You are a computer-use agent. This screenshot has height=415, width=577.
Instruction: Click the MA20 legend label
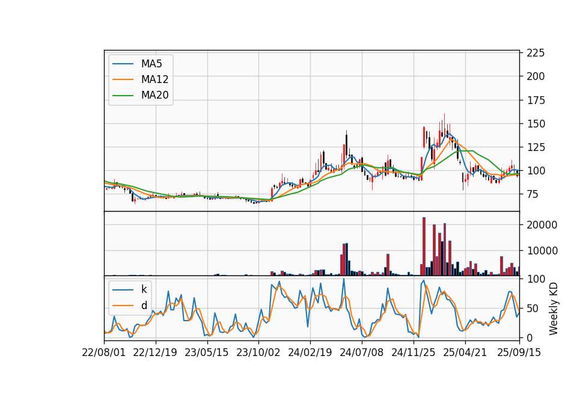coord(154,95)
